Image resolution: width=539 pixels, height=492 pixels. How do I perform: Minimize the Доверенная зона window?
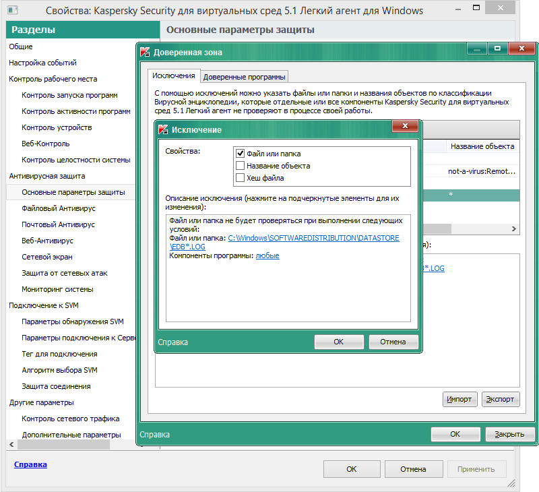coord(477,49)
